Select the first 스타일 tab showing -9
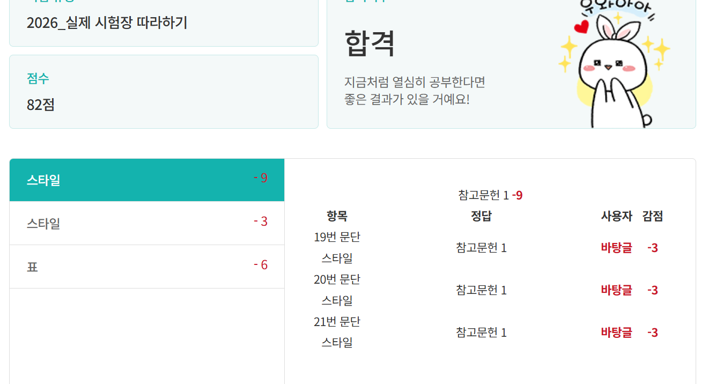The width and height of the screenshot is (701, 384). [x=146, y=180]
